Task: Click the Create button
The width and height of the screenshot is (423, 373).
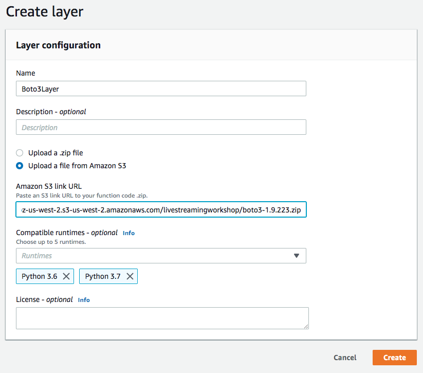Action: tap(395, 358)
